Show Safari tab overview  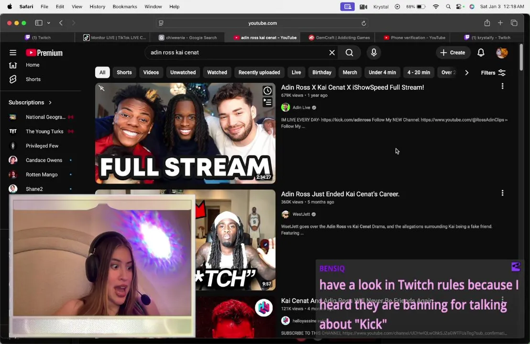click(514, 23)
